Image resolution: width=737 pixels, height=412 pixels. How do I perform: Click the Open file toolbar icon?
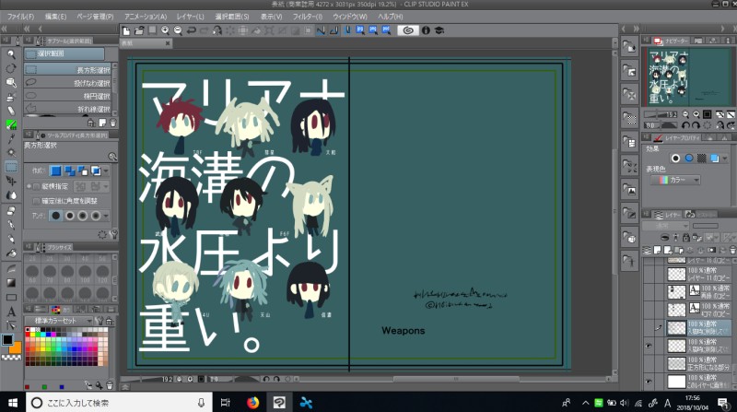(x=139, y=30)
